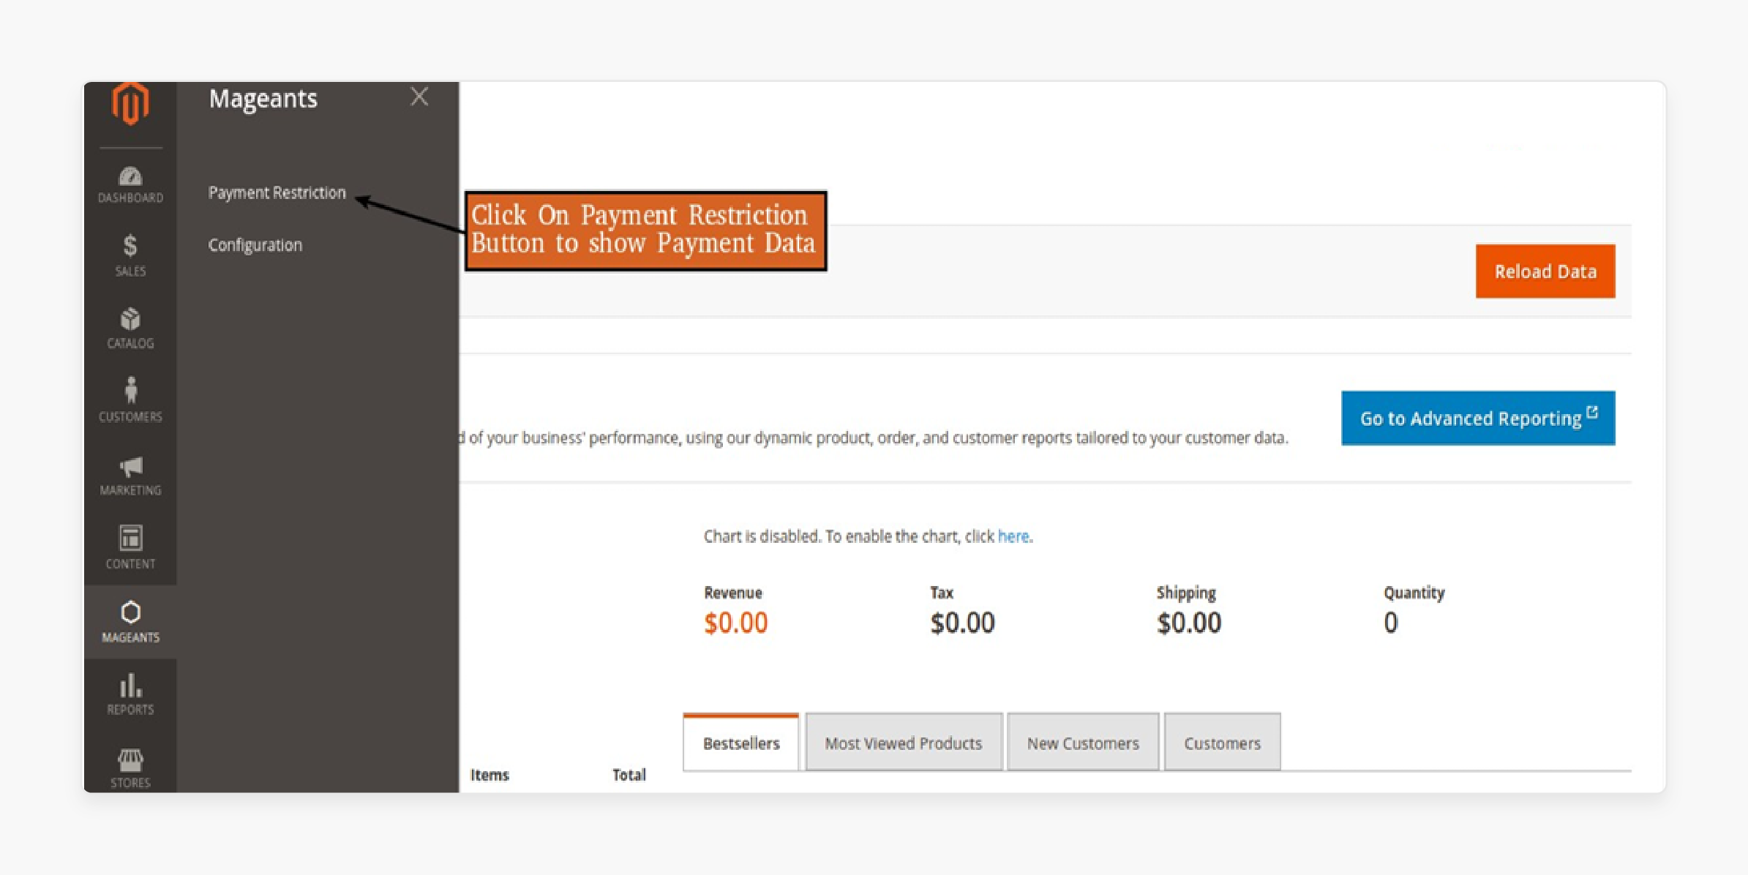Click the 'here' link to enable chart

(x=1013, y=536)
